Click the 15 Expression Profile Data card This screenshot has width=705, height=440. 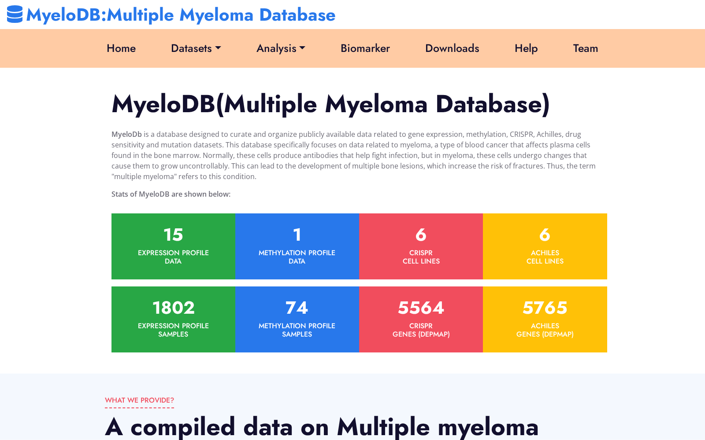pos(173,246)
